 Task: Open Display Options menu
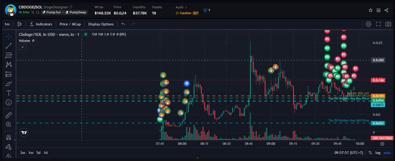coord(101,24)
